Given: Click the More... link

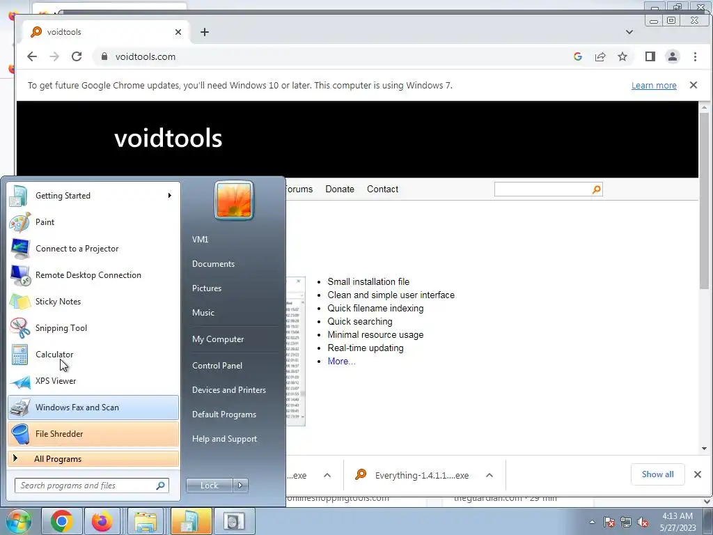Looking at the screenshot, I should coord(341,362).
